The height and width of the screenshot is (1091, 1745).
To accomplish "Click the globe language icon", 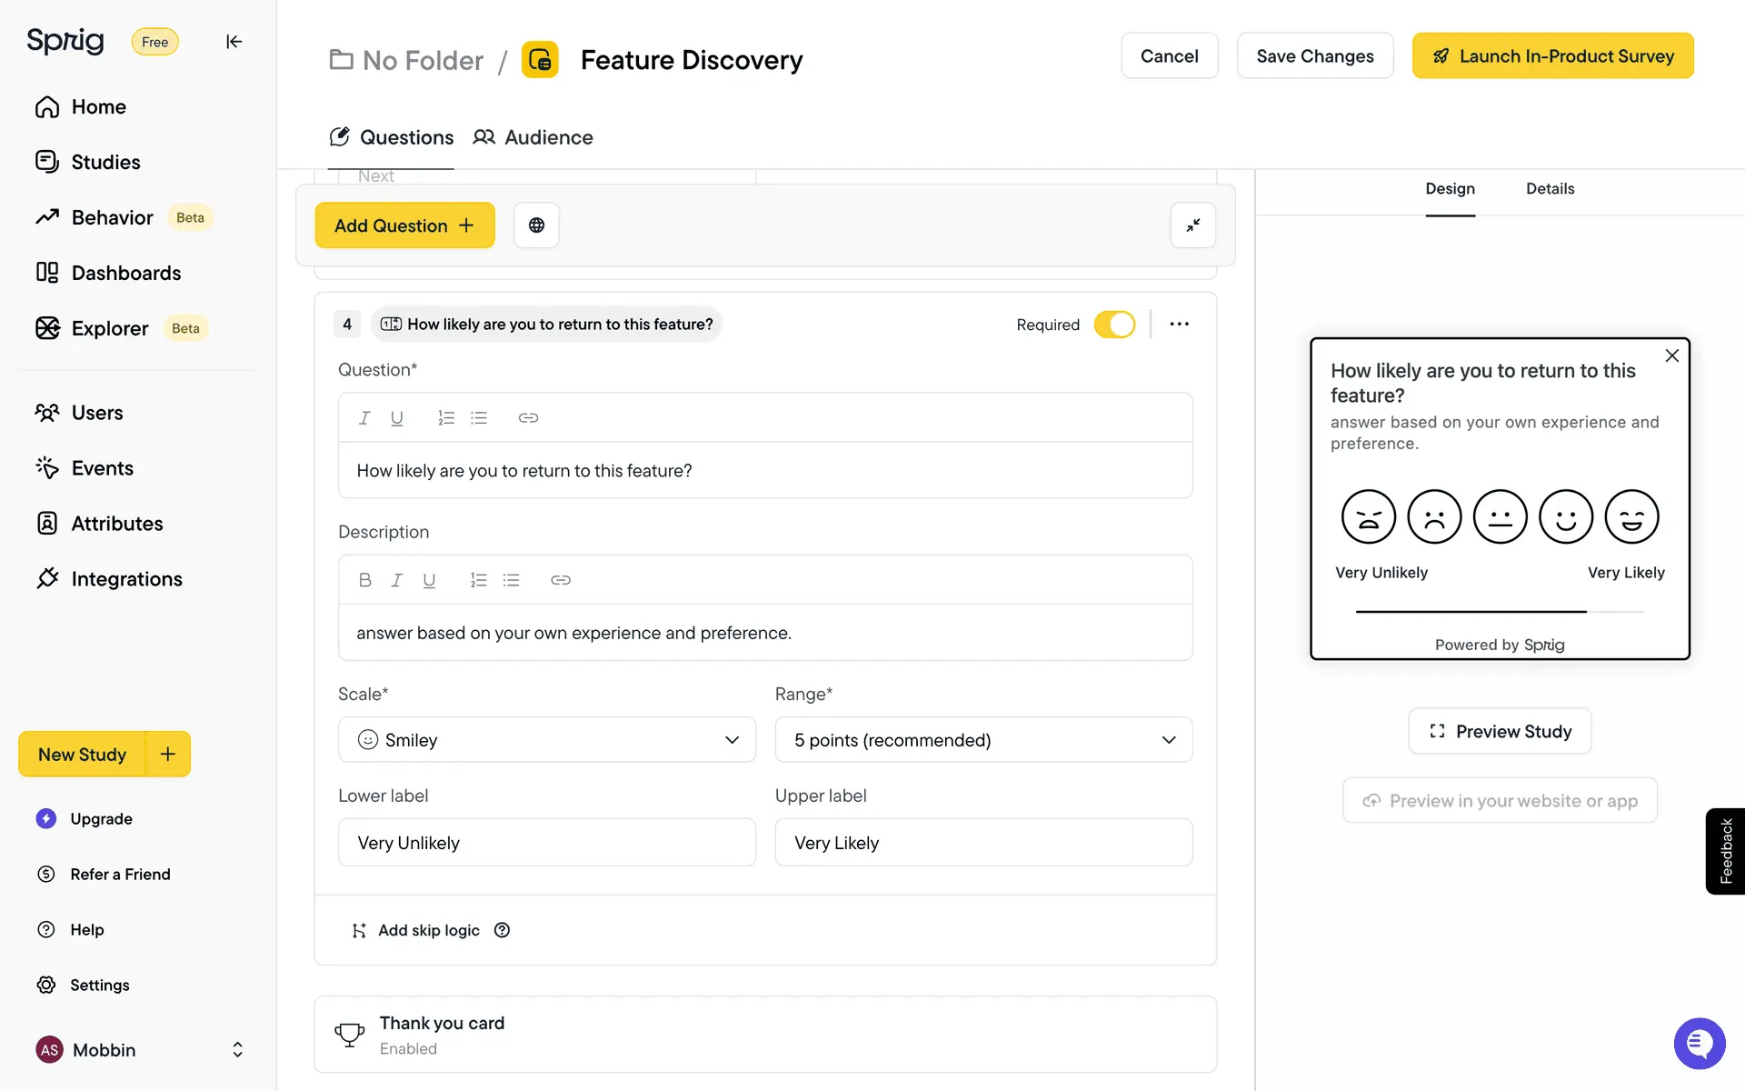I will [x=536, y=225].
